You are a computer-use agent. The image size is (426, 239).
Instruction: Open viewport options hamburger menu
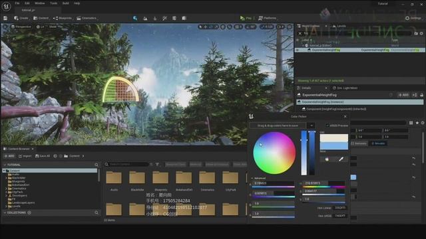5,27
